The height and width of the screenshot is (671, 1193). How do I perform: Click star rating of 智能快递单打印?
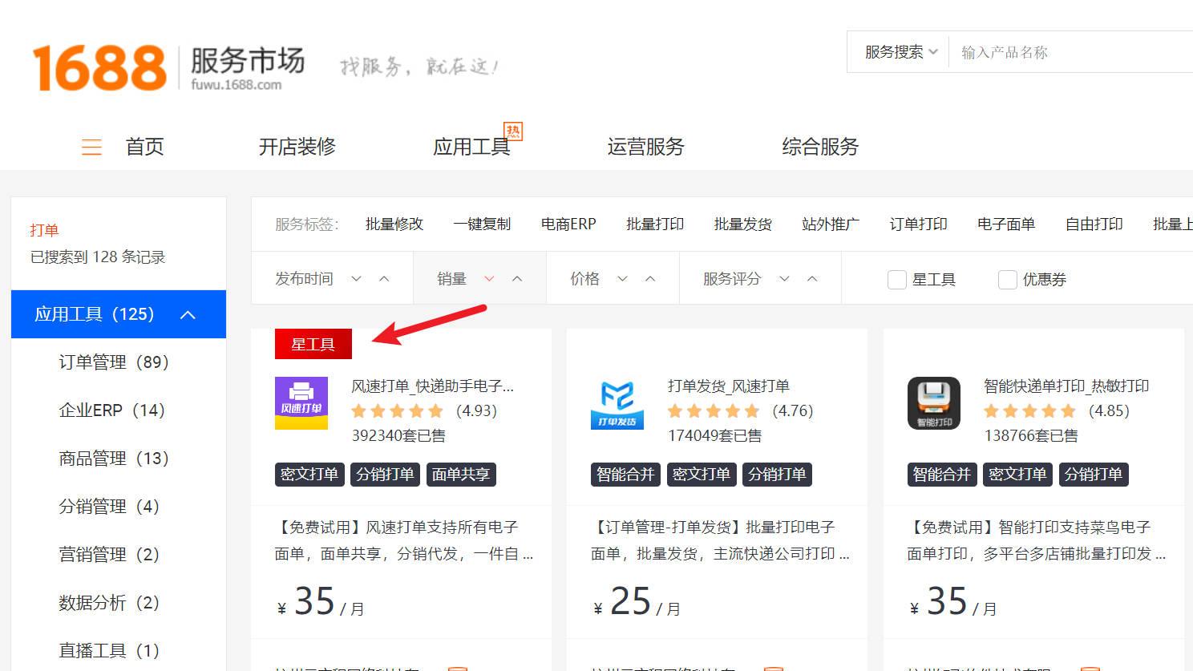(x=1029, y=411)
